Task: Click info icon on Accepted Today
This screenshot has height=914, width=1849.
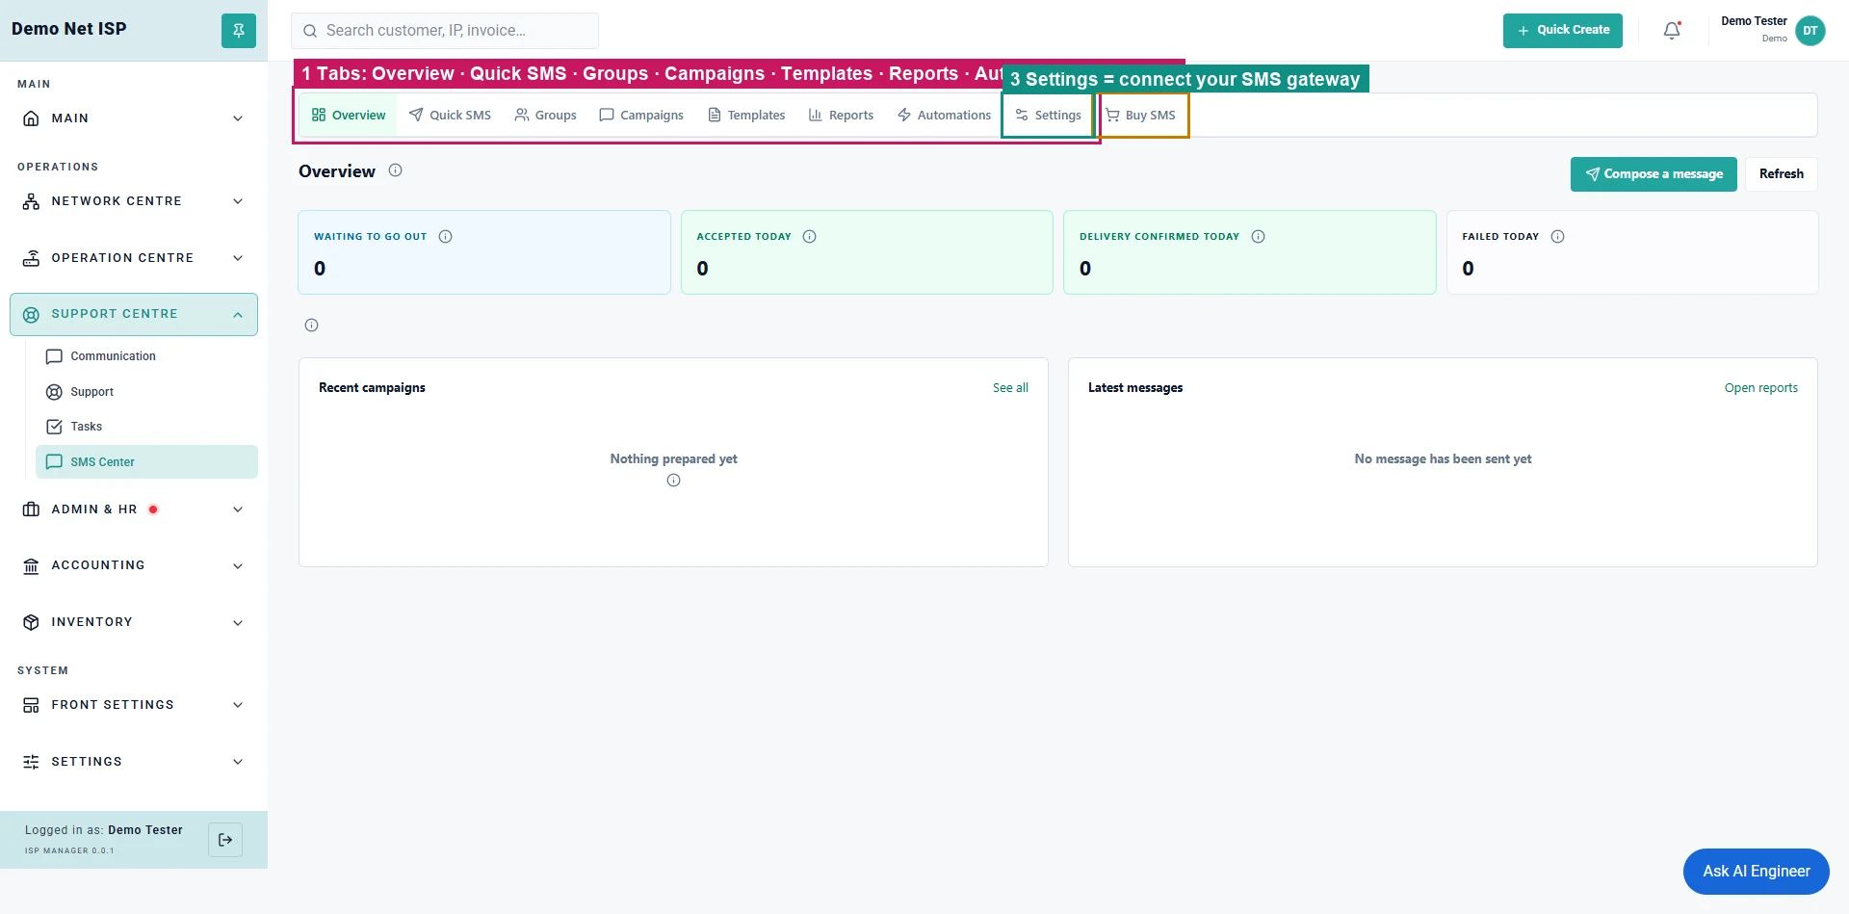Action: coord(809,236)
